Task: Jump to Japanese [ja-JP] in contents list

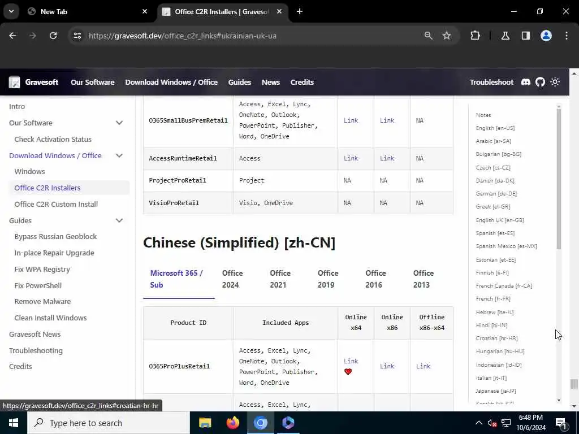Action: 496,390
